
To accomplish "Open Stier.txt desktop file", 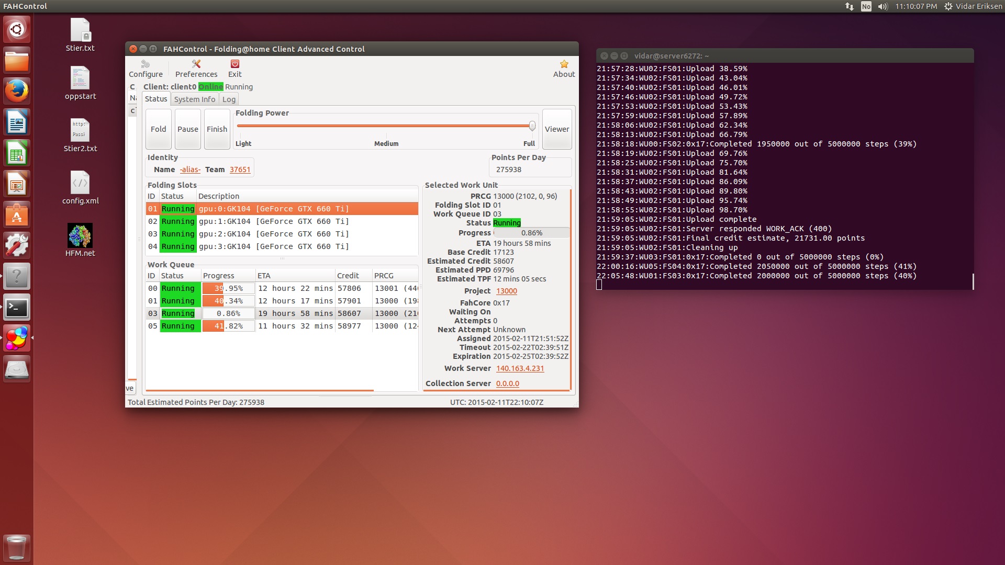I will pos(80,35).
